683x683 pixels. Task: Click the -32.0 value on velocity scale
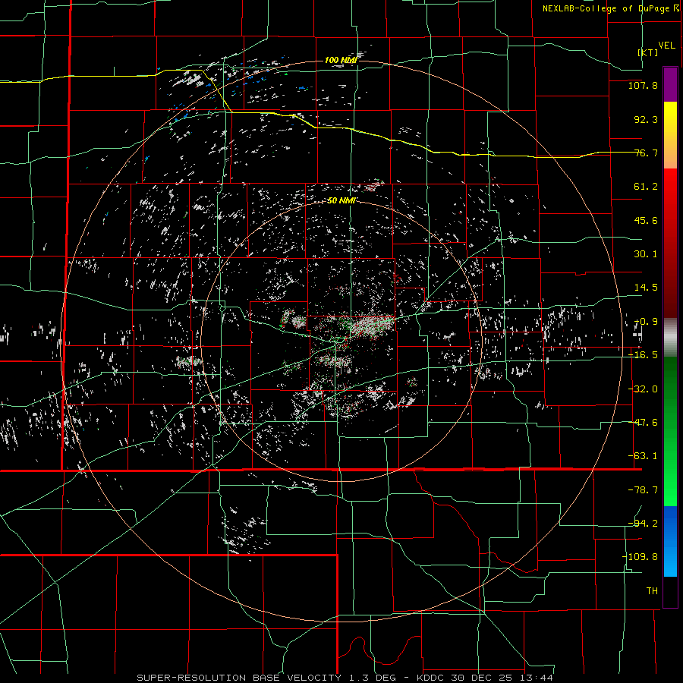point(643,389)
